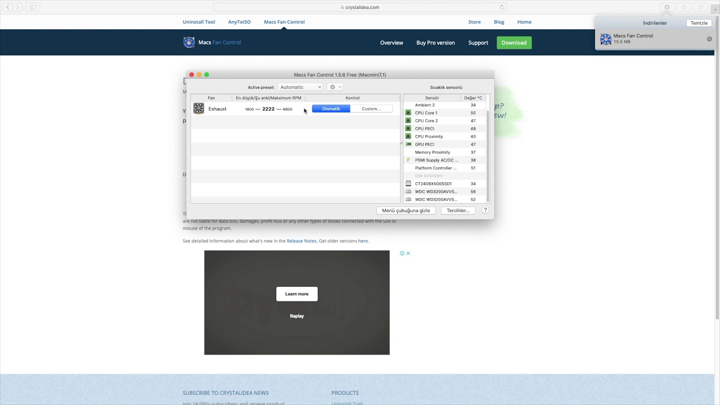Viewport: 720px width, 405px height.
Task: Click the CPU Core 2 chip icon
Action: [408, 121]
